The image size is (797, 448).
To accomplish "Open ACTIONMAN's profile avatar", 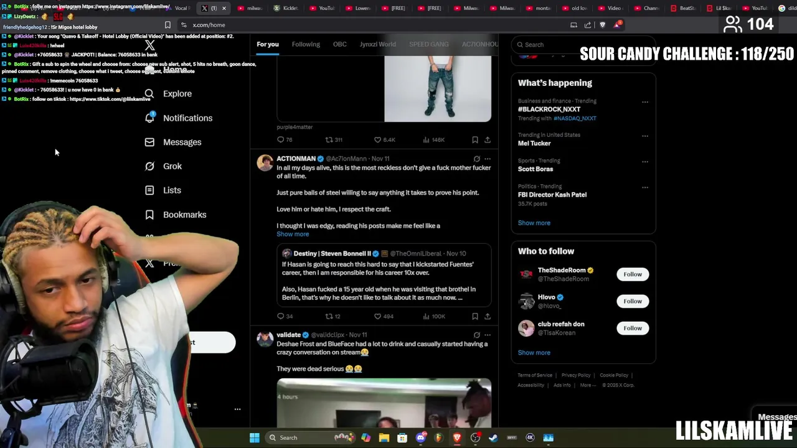I will [265, 163].
